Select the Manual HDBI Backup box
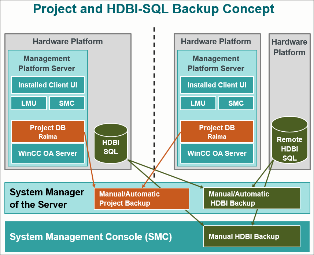This screenshot has height=255, width=314. (252, 236)
